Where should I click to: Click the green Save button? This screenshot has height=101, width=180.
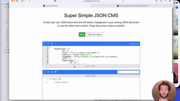coord(82,35)
